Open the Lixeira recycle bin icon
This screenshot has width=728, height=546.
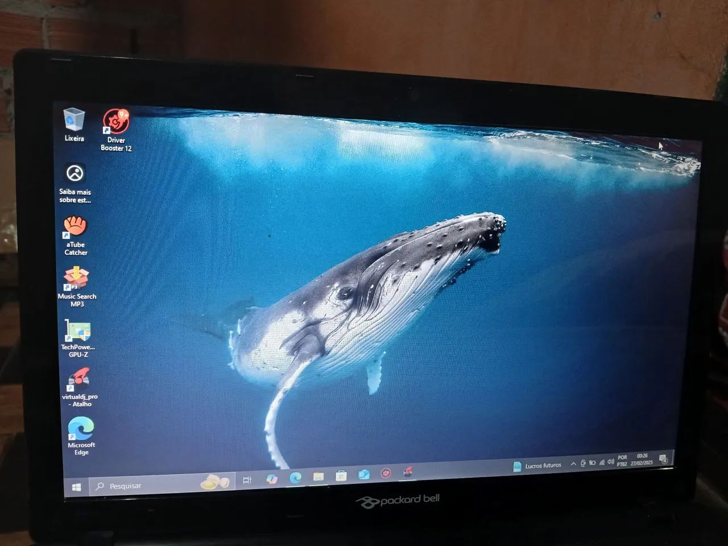click(74, 121)
